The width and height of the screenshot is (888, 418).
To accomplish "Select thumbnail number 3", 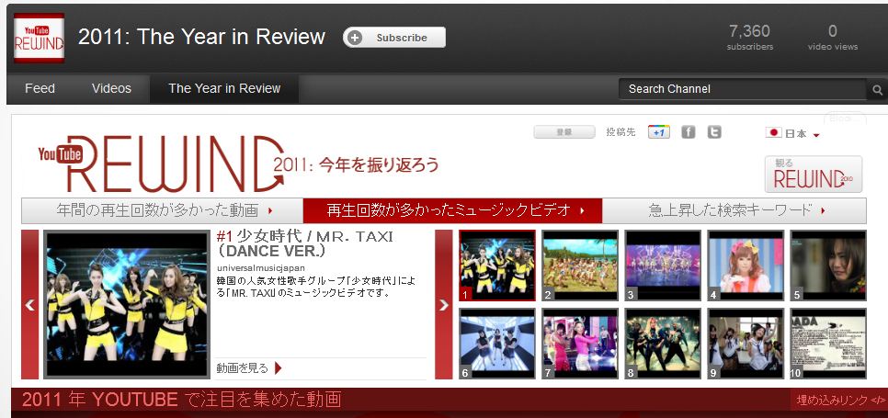I will pos(663,265).
